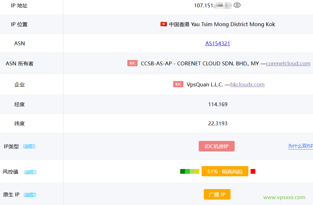Image resolution: width=313 pixels, height=205 pixels.
Task: Click the yellow risk scale block
Action: coord(197,172)
